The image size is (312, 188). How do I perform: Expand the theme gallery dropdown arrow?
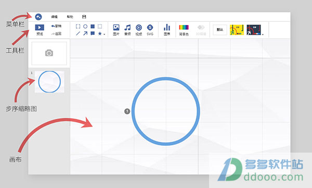(263, 34)
